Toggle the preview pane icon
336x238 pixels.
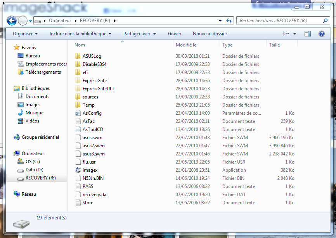(x=307, y=34)
